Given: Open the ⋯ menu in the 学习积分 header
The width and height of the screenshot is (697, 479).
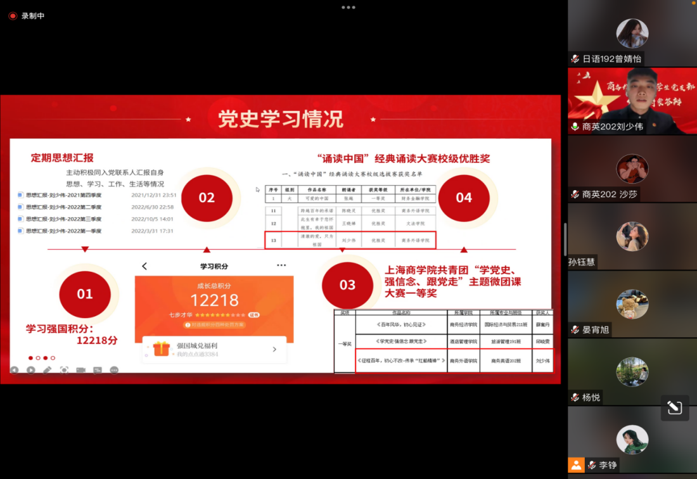Looking at the screenshot, I should point(280,266).
